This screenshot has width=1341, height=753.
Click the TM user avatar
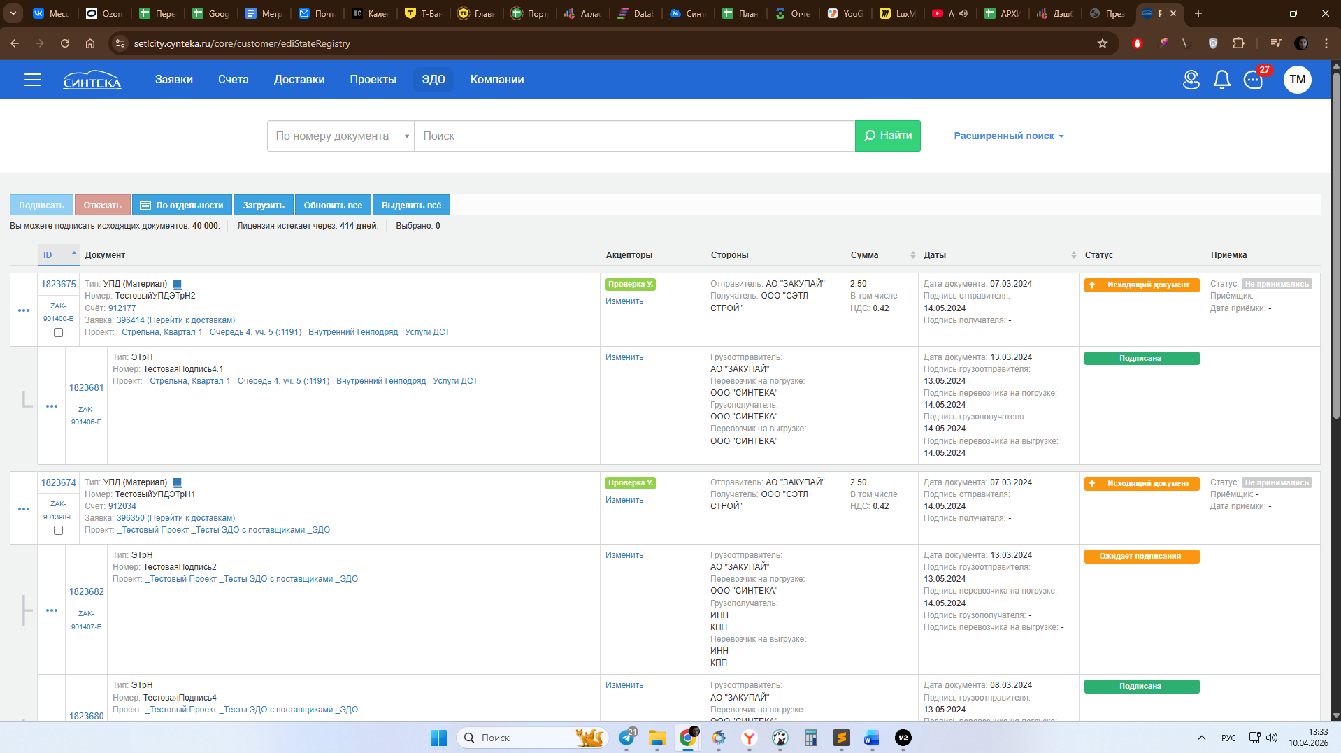click(x=1298, y=80)
